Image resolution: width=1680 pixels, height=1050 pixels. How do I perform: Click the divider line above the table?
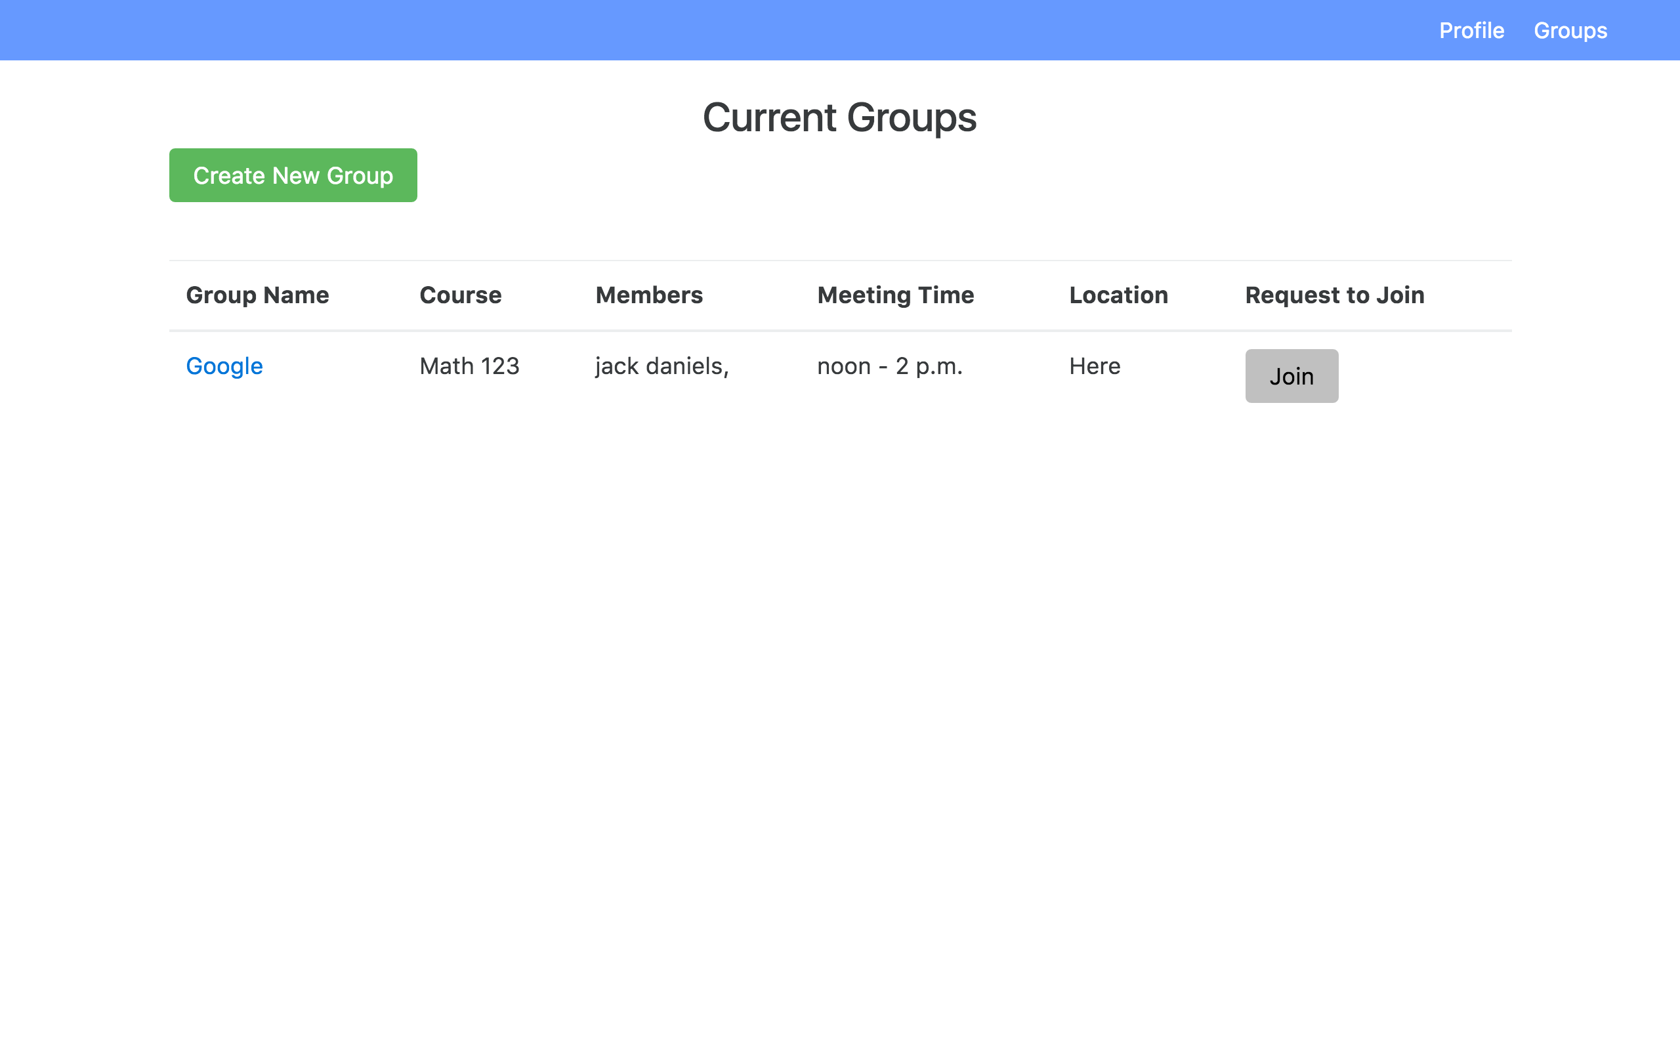pyautogui.click(x=840, y=261)
